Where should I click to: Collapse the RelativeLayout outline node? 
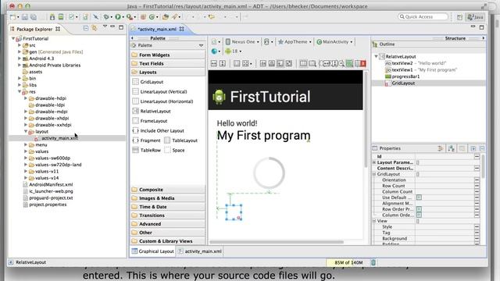point(376,56)
